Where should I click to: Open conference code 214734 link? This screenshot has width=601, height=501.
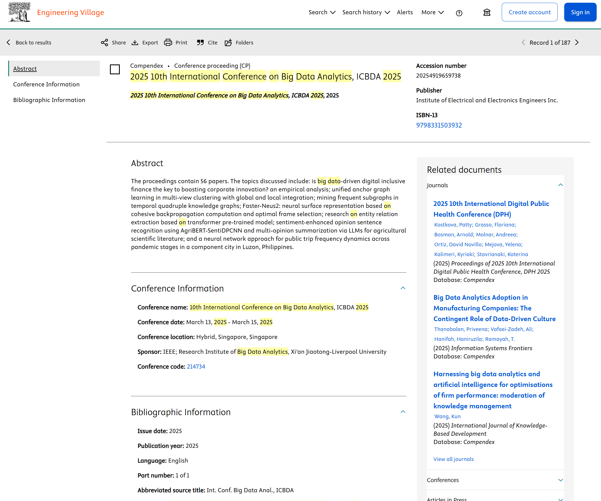click(x=196, y=366)
